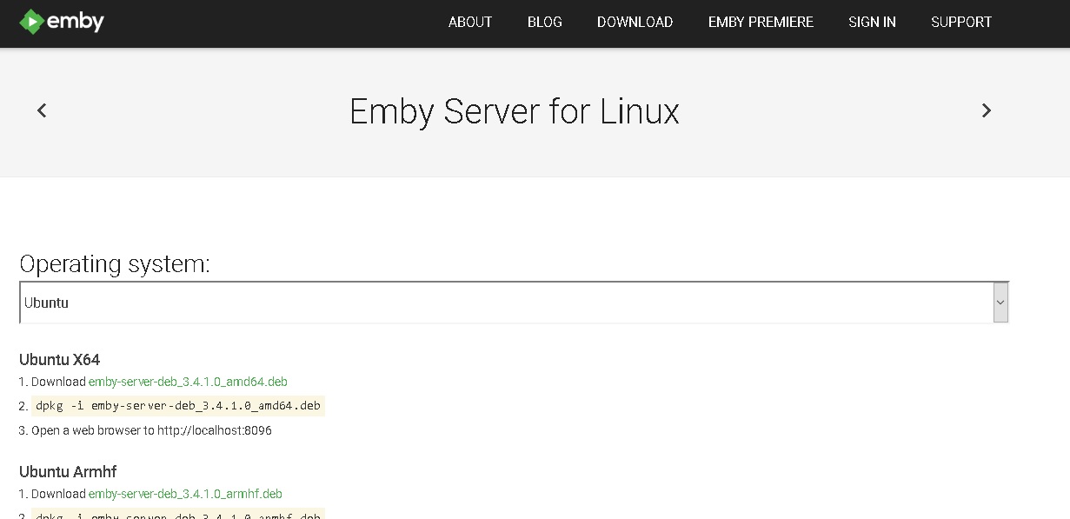Download emby-server-deb_3.4.1.0_armhf.deb link
This screenshot has height=519, width=1070.
point(185,494)
